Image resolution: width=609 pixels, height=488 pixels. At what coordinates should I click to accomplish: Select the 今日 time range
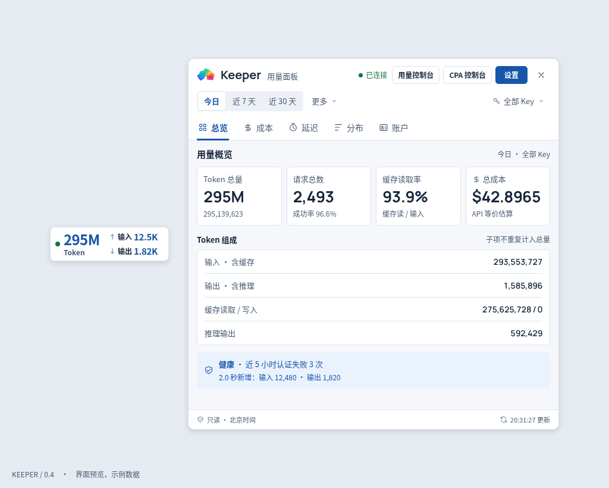(212, 101)
